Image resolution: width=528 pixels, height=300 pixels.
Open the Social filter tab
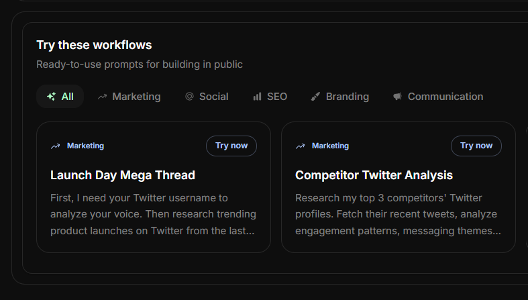[x=207, y=97]
